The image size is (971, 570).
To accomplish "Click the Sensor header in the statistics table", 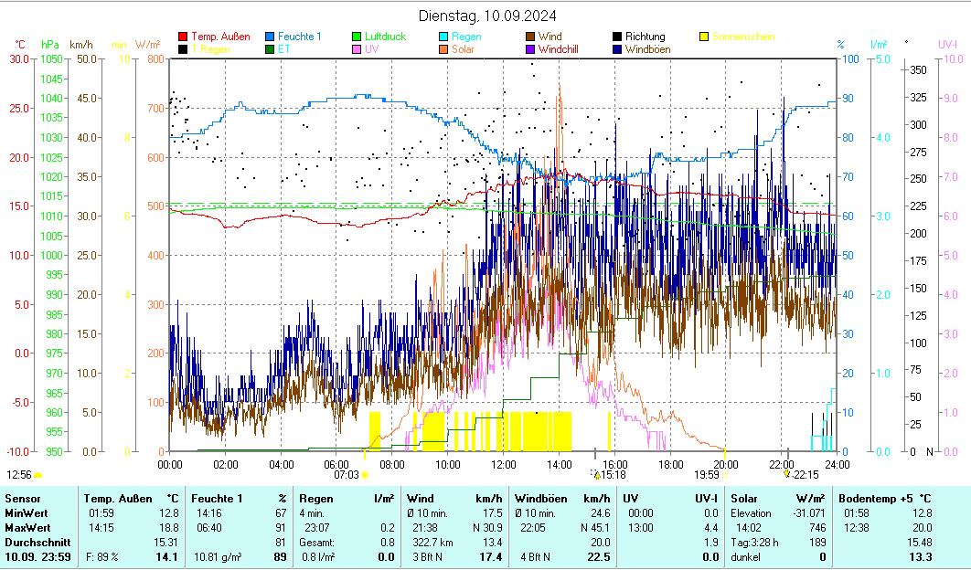I will pos(22,499).
